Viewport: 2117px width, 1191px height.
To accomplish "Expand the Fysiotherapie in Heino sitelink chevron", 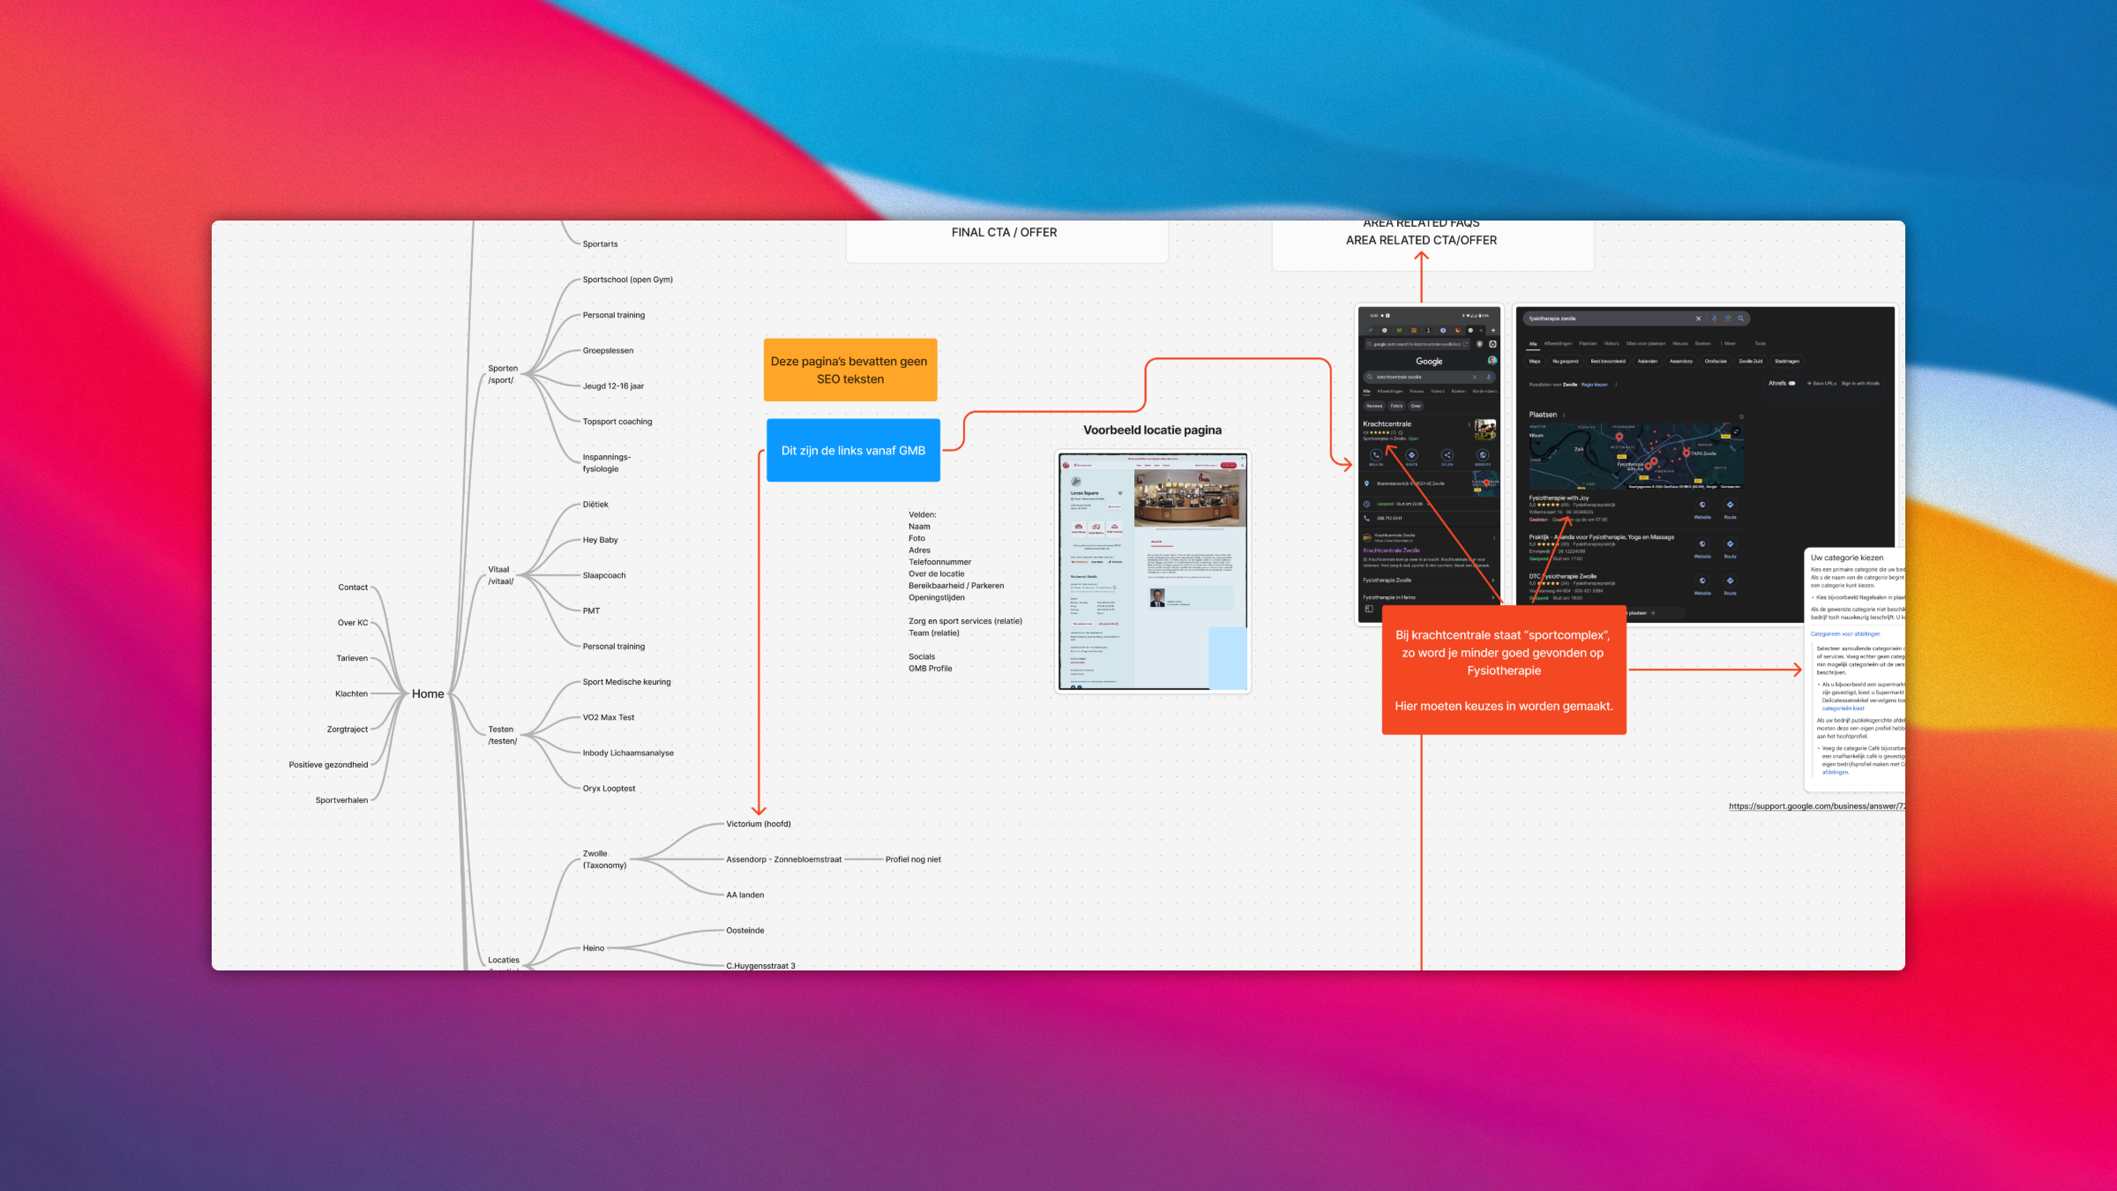I will tap(1492, 597).
